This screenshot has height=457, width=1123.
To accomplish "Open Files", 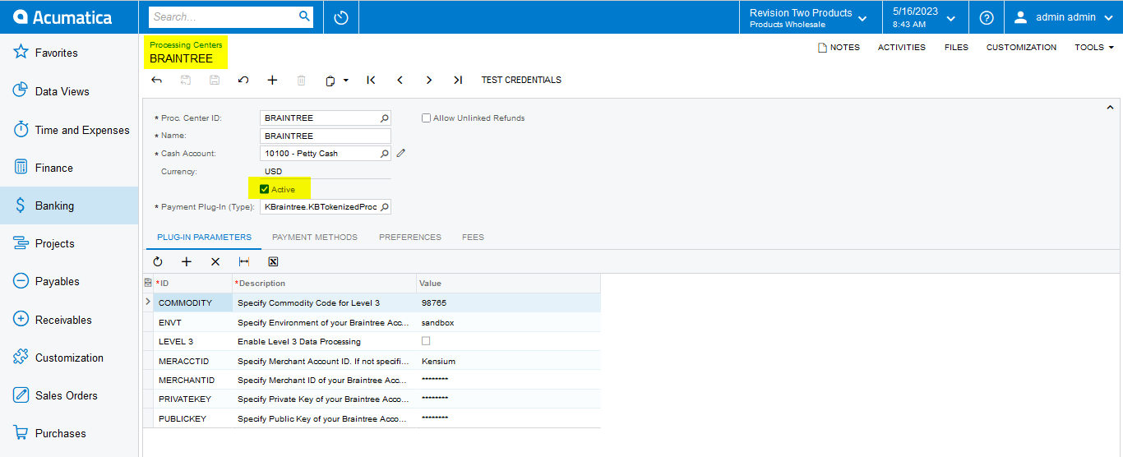I will 956,47.
